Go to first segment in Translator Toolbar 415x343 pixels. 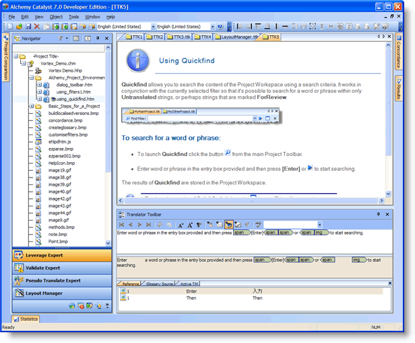point(122,225)
